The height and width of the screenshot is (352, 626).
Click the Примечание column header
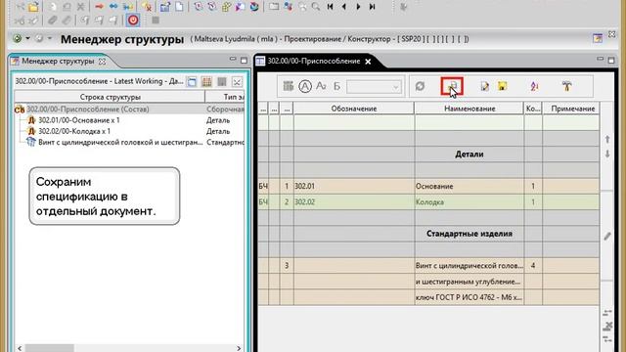[x=572, y=109]
